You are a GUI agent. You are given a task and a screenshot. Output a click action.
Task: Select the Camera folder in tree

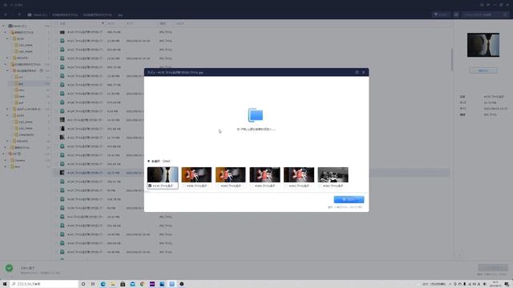[x=19, y=160]
